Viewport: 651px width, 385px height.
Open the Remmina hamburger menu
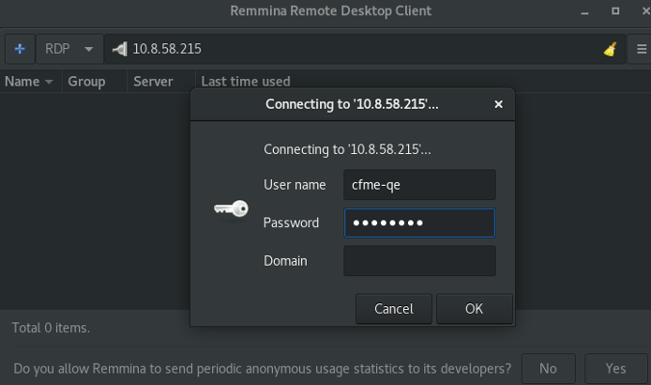point(642,49)
